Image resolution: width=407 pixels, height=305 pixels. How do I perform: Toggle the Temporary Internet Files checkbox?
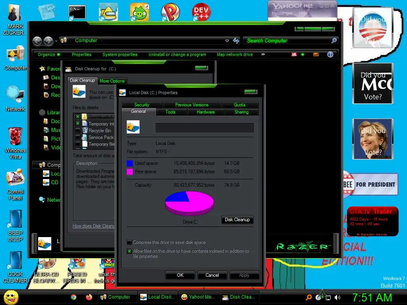pyautogui.click(x=78, y=124)
